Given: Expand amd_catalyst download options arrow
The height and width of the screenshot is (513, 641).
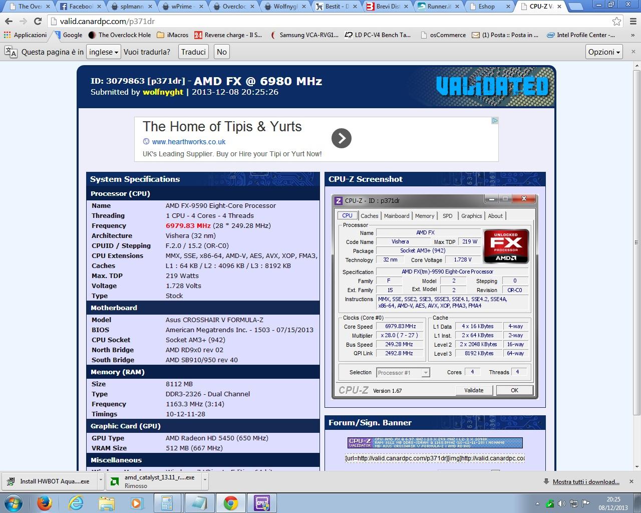Looking at the screenshot, I should [x=205, y=480].
